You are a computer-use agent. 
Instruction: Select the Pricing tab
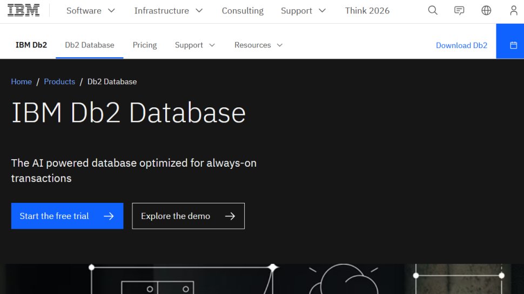click(x=145, y=45)
